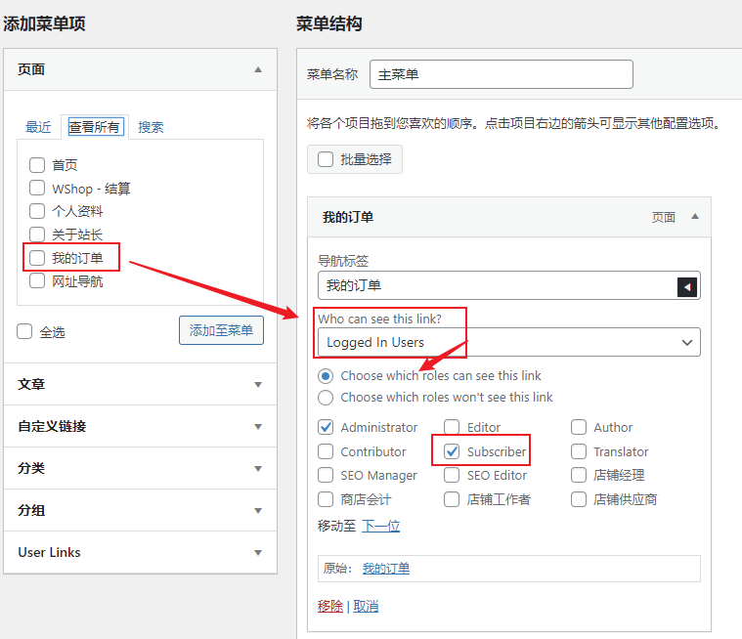Switch to the 搜索 tab

click(151, 127)
